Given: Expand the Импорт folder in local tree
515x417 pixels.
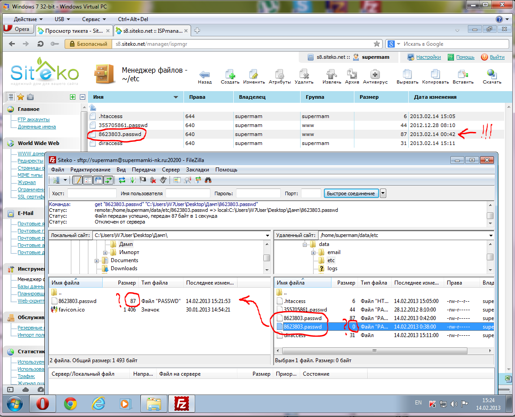Looking at the screenshot, I should [x=105, y=252].
